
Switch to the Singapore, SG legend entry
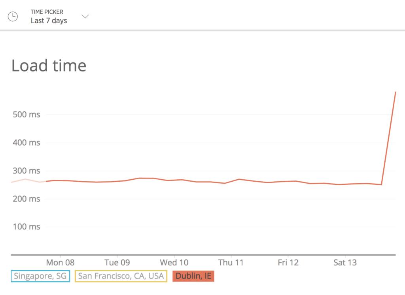point(40,276)
